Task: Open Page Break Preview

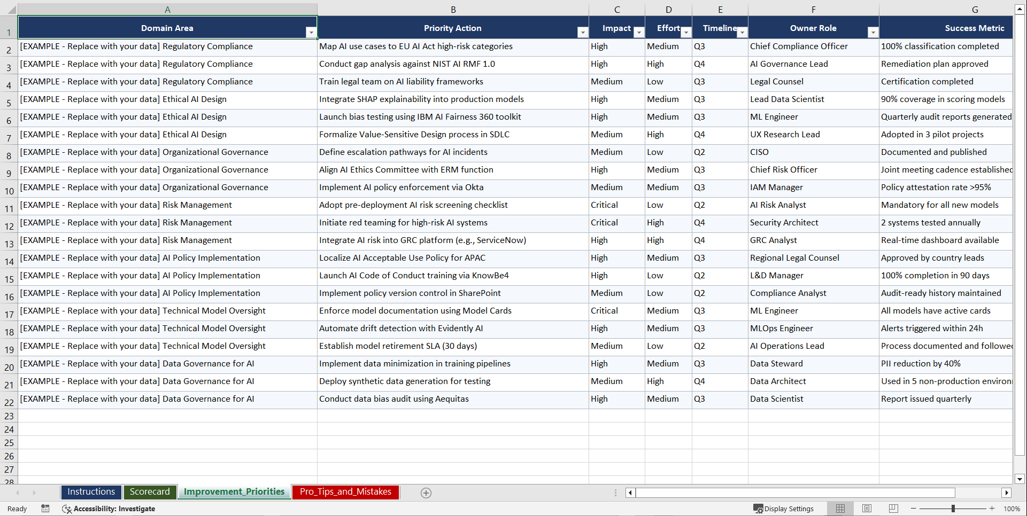Action: click(x=893, y=509)
